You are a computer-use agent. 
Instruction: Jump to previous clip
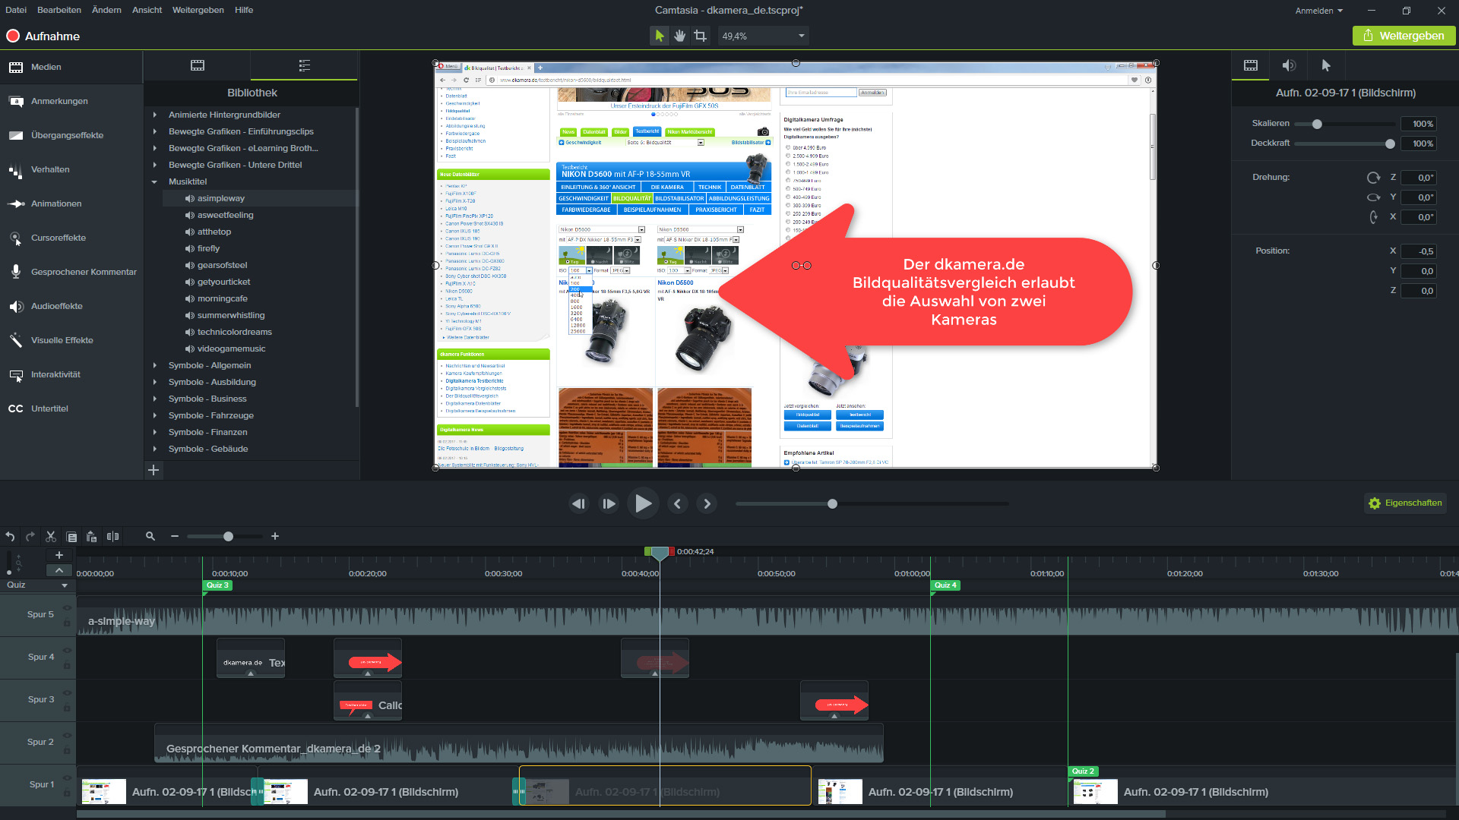(678, 503)
